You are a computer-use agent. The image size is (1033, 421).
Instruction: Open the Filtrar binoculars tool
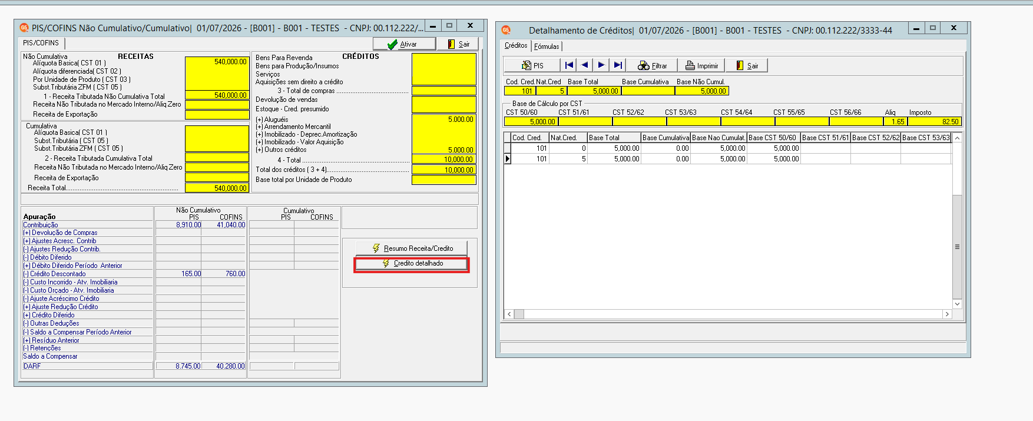pyautogui.click(x=652, y=65)
